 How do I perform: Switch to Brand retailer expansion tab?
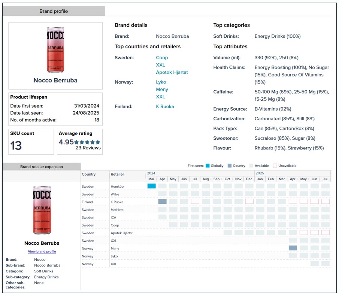[x=42, y=167]
